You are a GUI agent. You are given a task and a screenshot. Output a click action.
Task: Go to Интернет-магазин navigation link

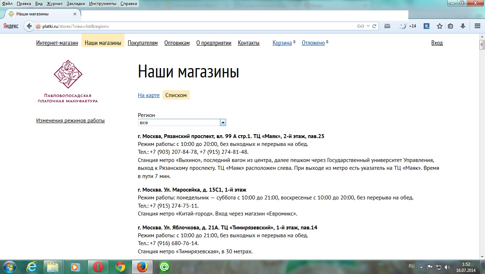click(x=57, y=43)
